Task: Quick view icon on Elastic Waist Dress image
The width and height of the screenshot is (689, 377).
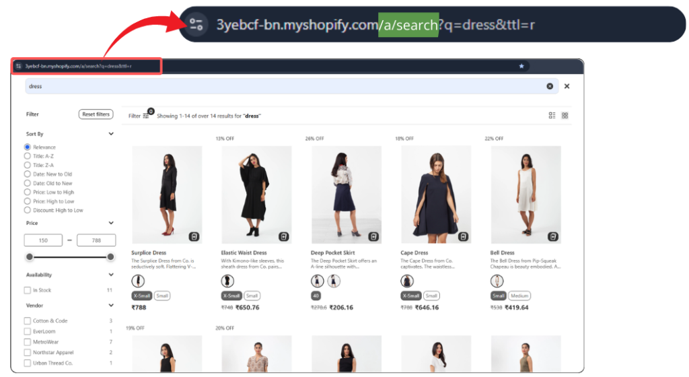Action: pos(284,236)
